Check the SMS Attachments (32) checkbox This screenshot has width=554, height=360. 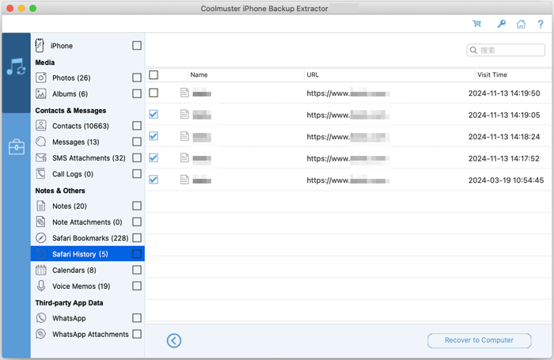(x=137, y=157)
